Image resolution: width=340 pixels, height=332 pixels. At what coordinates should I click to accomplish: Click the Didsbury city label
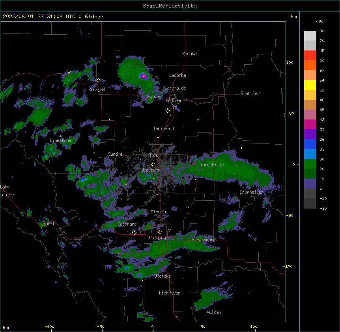[151, 170]
